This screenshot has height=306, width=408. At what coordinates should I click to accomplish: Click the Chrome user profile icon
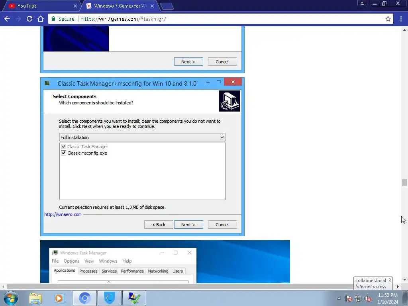(362, 3)
